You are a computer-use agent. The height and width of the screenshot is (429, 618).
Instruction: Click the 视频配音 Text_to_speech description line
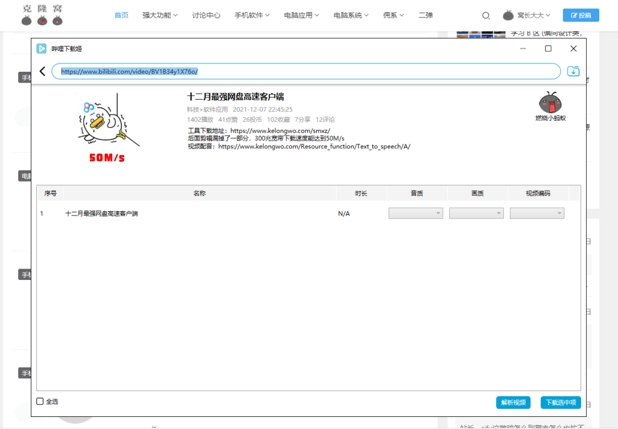point(299,147)
